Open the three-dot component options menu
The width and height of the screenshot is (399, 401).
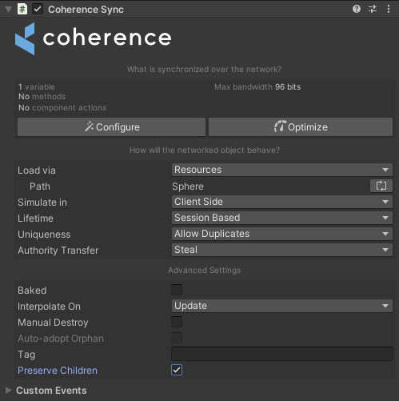click(x=389, y=9)
